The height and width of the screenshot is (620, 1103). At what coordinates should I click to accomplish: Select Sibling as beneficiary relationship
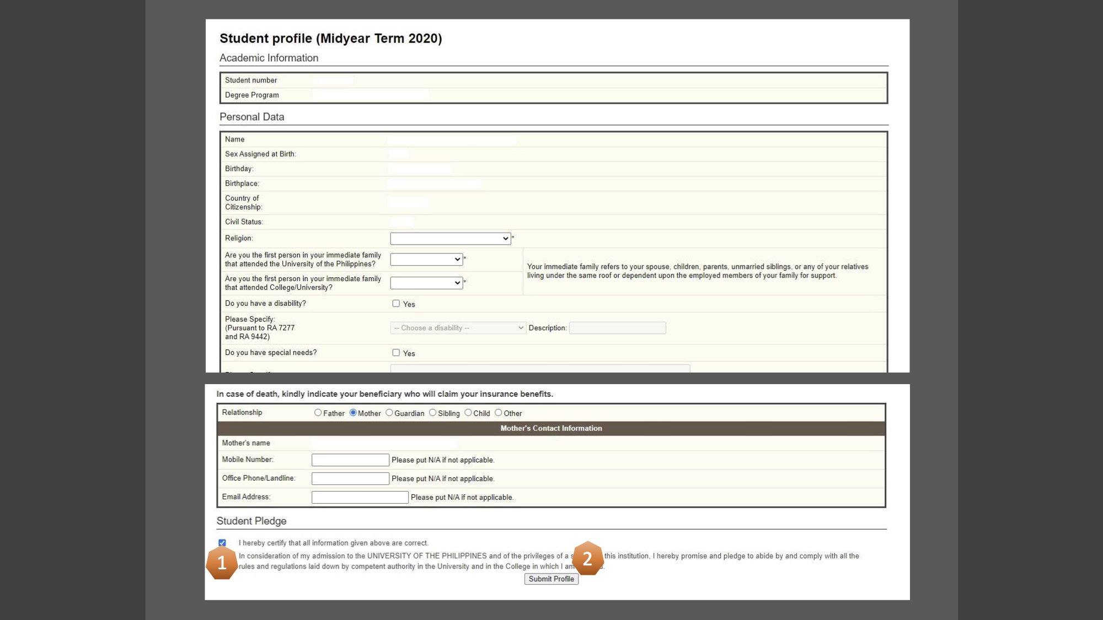(432, 413)
